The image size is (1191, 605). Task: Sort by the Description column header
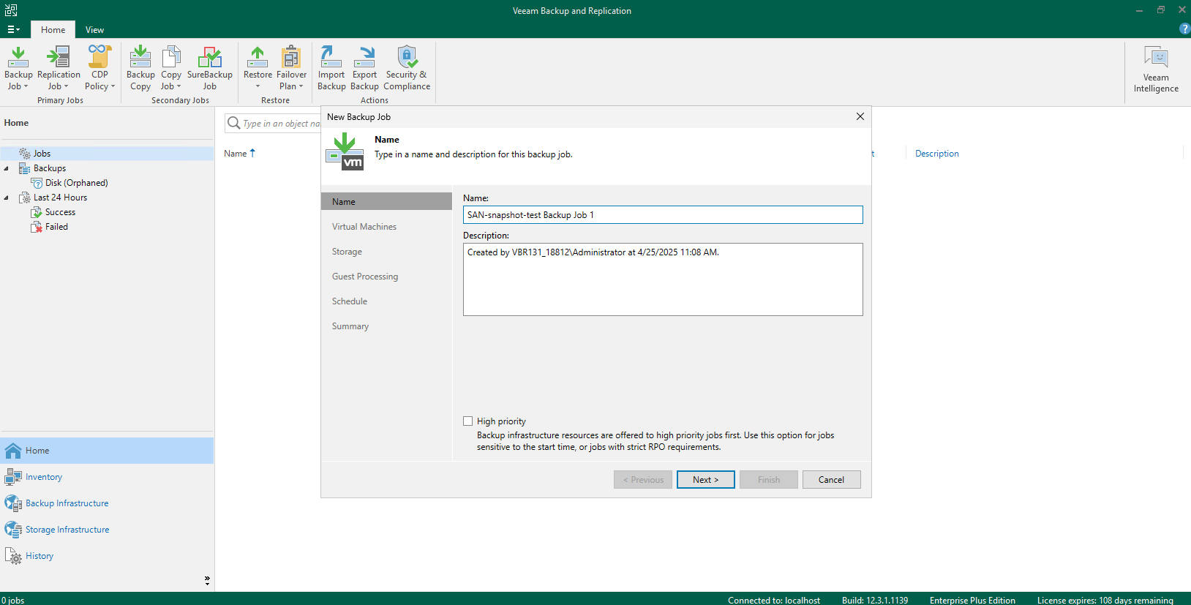pos(937,154)
